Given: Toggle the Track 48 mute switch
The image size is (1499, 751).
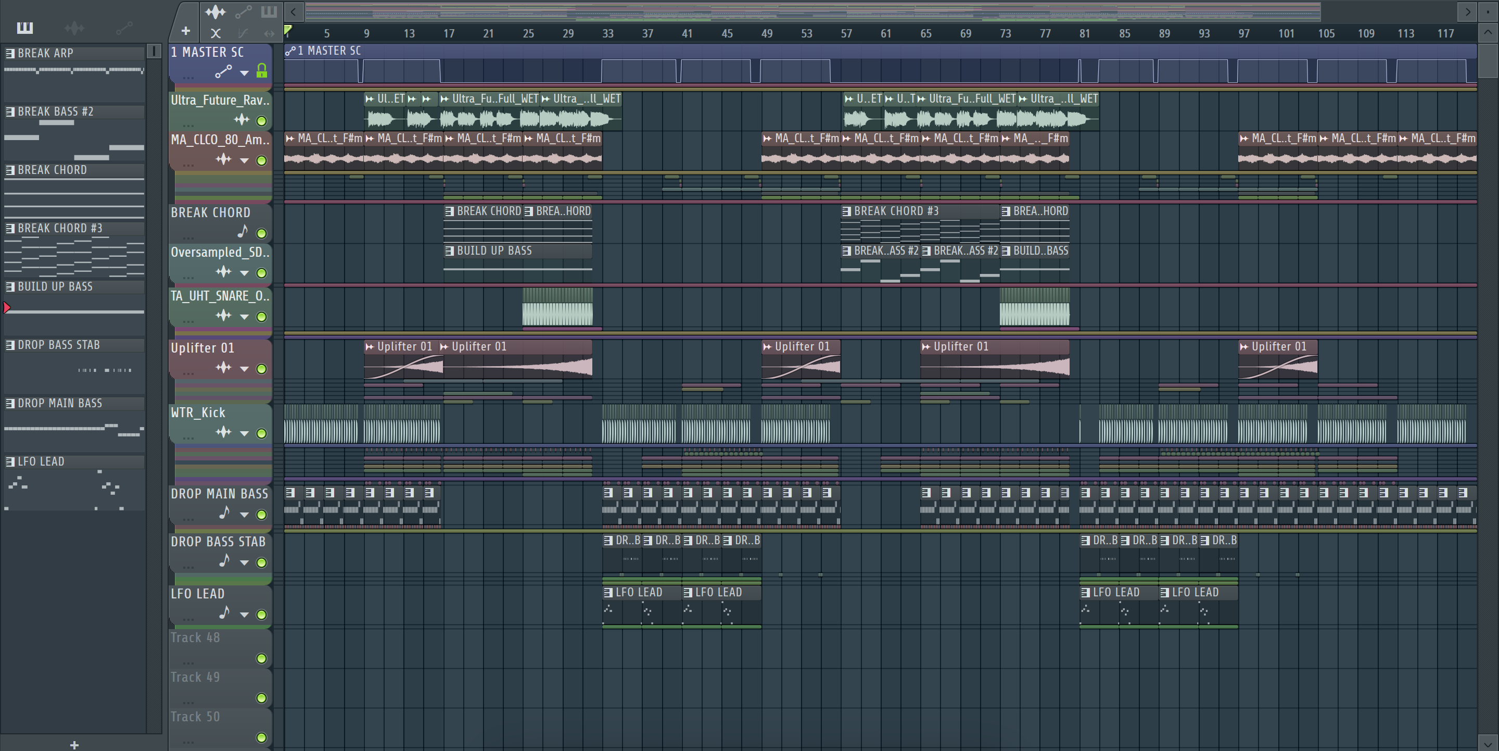Looking at the screenshot, I should (x=262, y=658).
